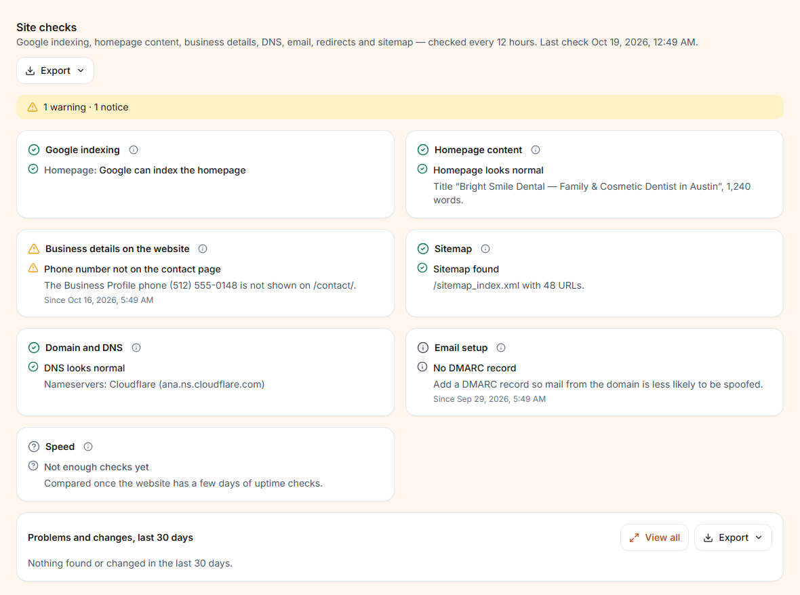Click the Business Profile phone (512) 555-0148 line
Image resolution: width=800 pixels, height=595 pixels.
pos(200,285)
